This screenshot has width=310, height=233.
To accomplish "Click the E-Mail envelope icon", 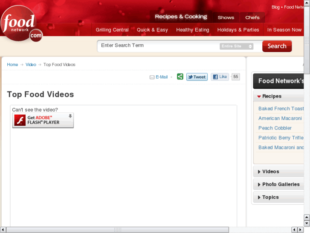I will (152, 77).
